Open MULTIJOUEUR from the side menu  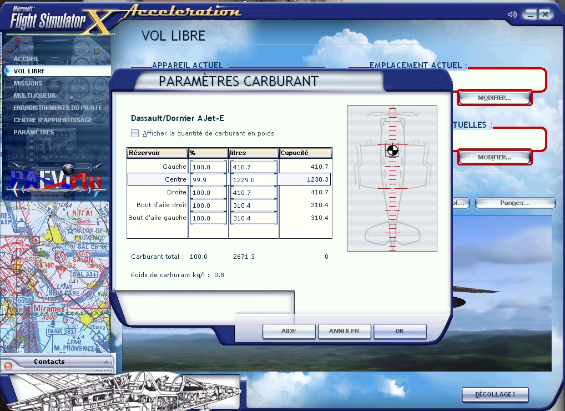coord(34,96)
